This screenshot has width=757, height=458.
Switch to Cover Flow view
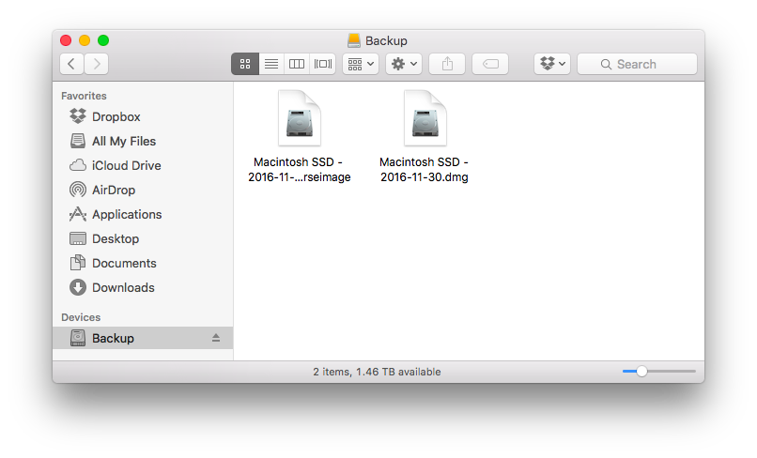click(x=323, y=64)
